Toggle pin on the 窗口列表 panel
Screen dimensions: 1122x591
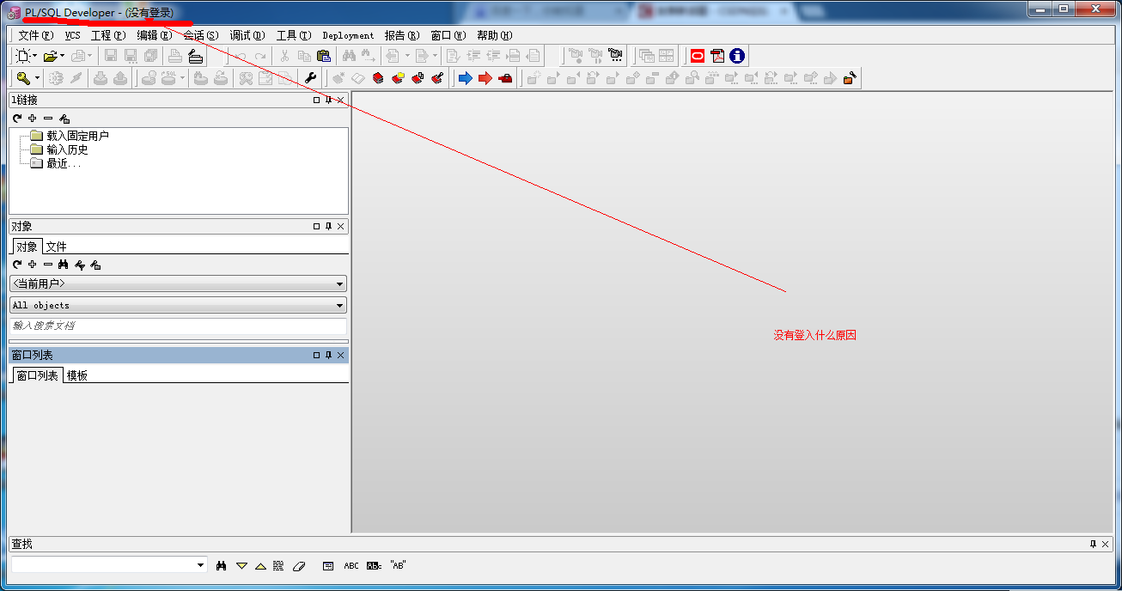(328, 355)
